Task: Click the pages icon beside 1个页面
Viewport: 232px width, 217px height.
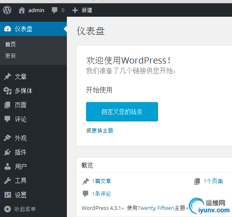Action: coord(197,181)
